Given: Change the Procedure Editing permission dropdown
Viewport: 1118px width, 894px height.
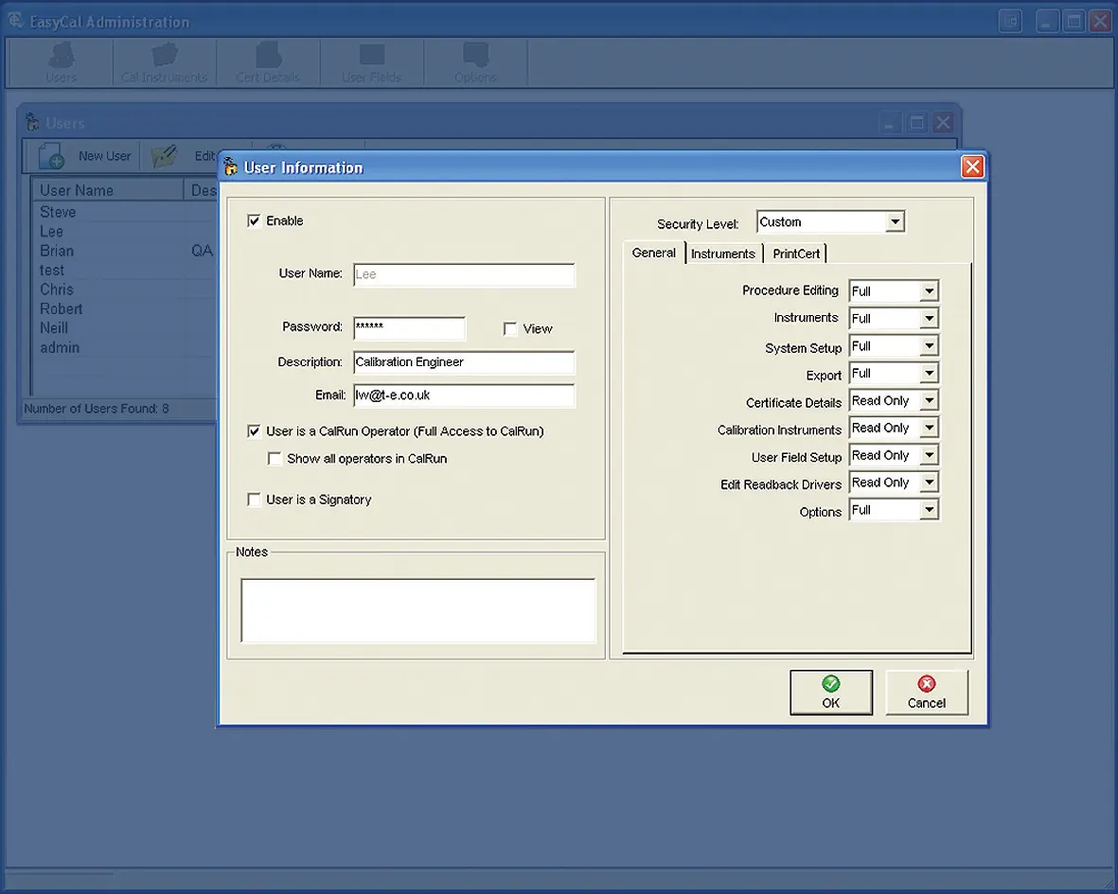Looking at the screenshot, I should click(x=928, y=290).
